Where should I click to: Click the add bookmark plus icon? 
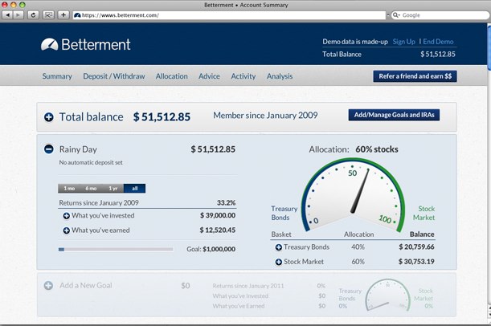tap(63, 14)
